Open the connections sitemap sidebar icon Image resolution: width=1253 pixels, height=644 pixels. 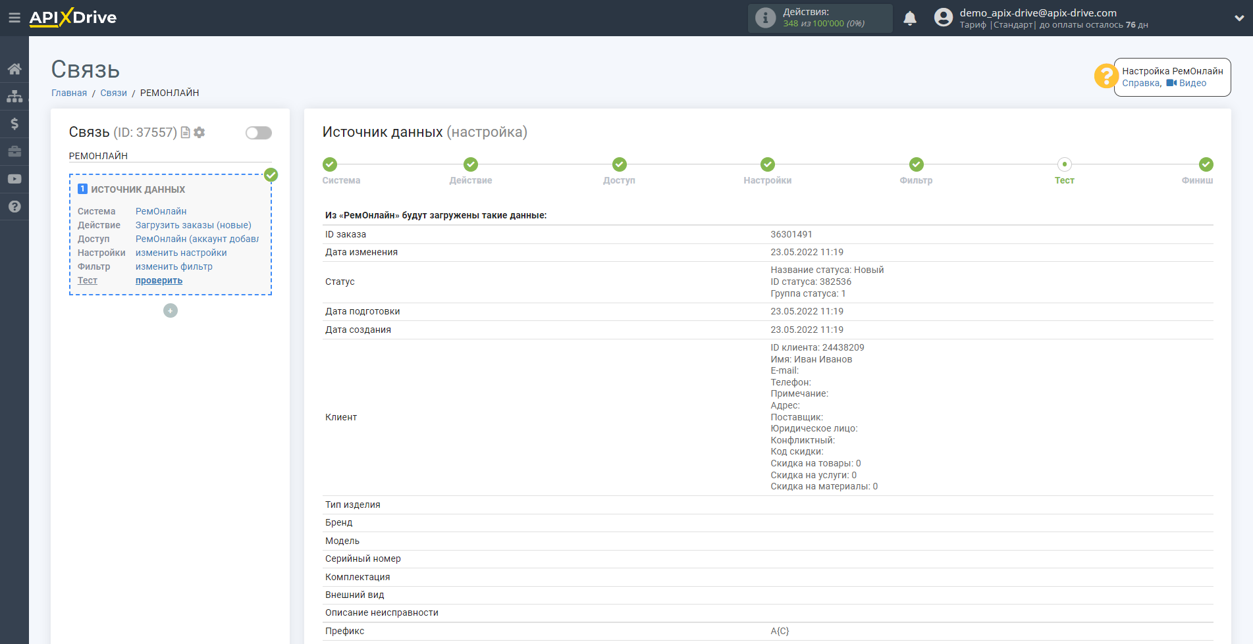14,96
